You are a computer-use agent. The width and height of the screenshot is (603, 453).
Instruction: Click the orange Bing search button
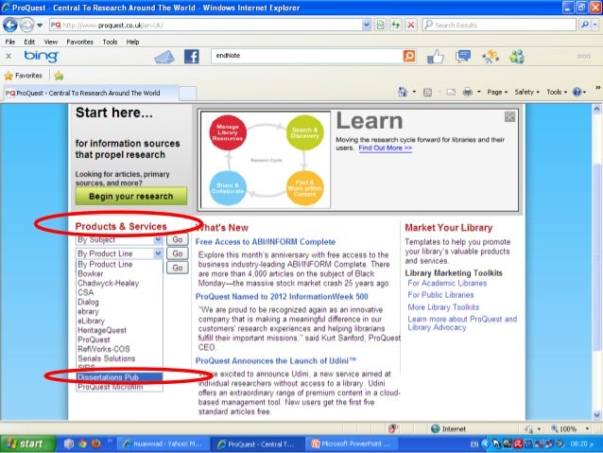pyautogui.click(x=409, y=56)
